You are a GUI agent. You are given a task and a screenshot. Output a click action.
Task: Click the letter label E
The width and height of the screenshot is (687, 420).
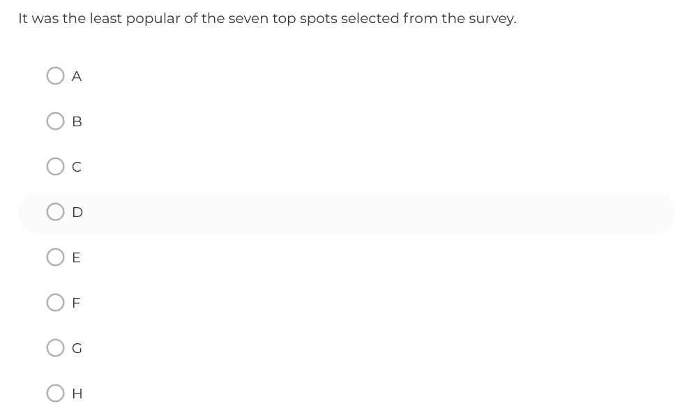[76, 257]
